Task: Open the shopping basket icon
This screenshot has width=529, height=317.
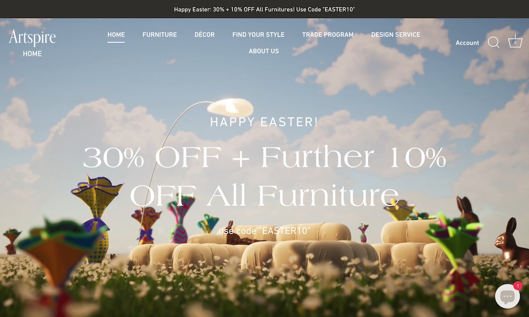Action: tap(515, 41)
